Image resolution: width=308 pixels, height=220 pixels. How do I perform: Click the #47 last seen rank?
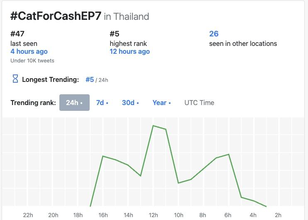click(x=17, y=34)
